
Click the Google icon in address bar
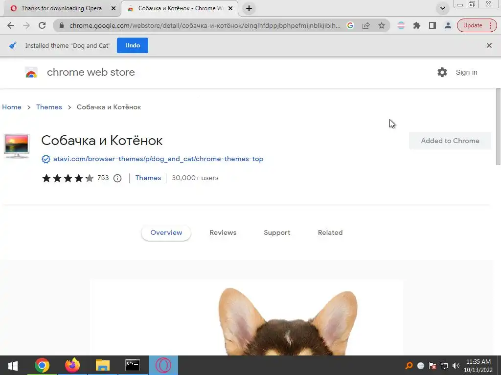(x=350, y=25)
